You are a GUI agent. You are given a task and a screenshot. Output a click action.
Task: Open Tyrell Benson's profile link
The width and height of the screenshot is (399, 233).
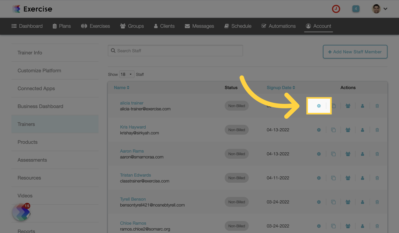coord(133,199)
